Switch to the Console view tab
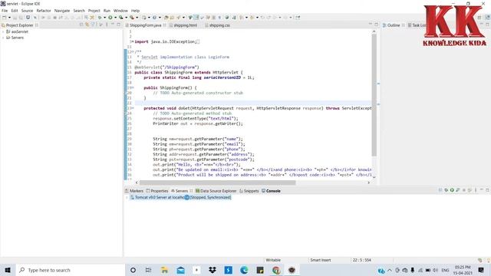This screenshot has width=491, height=276. [x=271, y=191]
